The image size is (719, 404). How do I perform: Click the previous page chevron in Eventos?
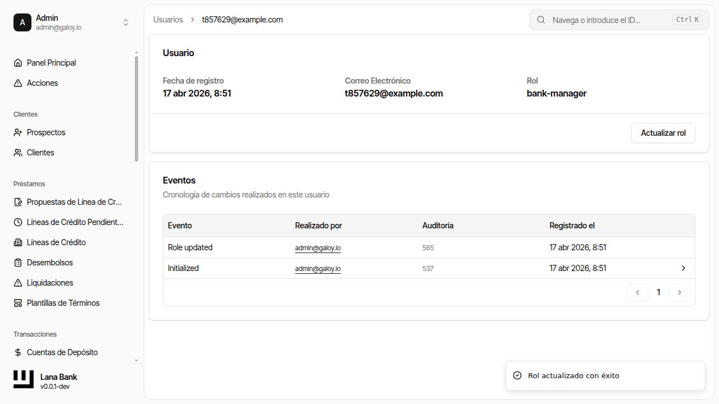pyautogui.click(x=637, y=292)
